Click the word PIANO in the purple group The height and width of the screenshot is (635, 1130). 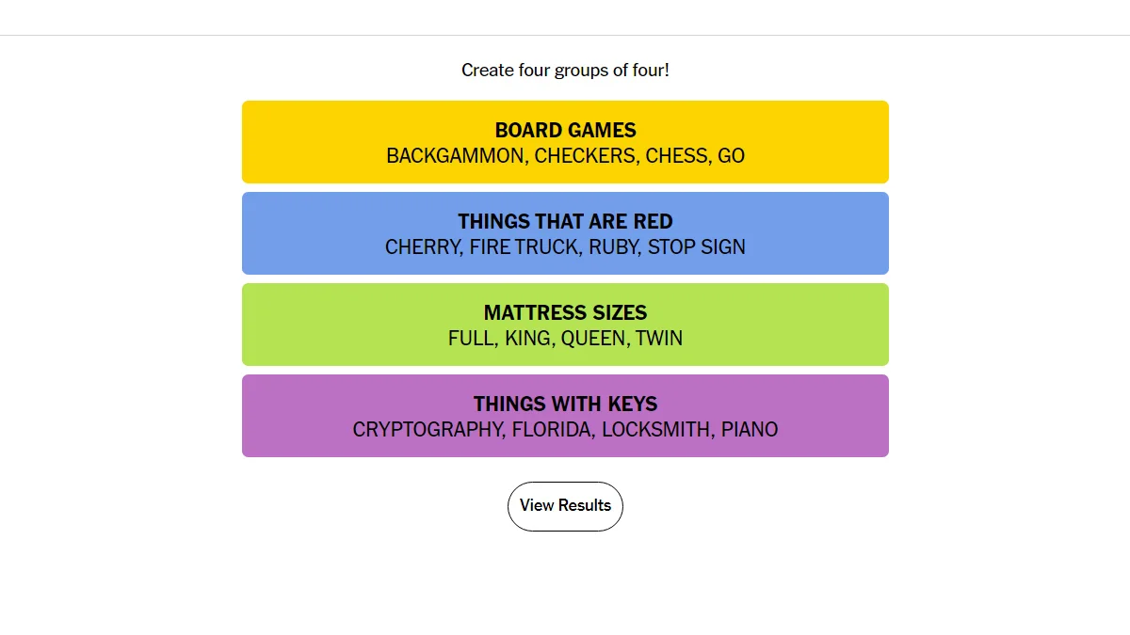[x=751, y=430]
